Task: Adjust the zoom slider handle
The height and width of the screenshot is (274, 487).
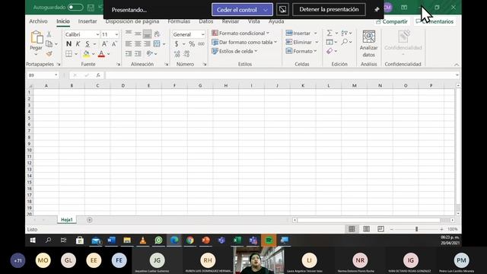Action: [416, 229]
